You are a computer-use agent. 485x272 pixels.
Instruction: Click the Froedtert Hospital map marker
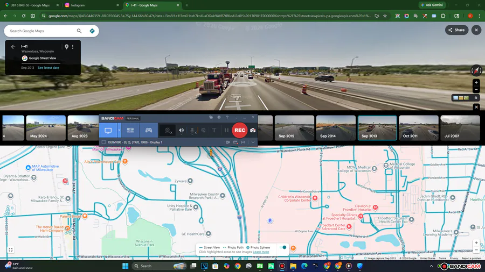(375, 207)
